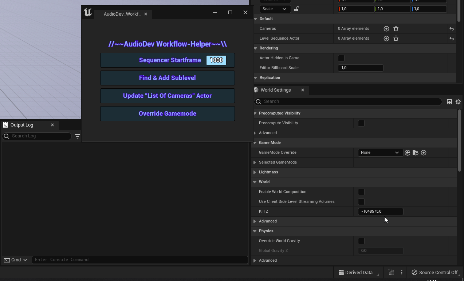Focus the Enter Console Command field

pyautogui.click(x=140, y=260)
